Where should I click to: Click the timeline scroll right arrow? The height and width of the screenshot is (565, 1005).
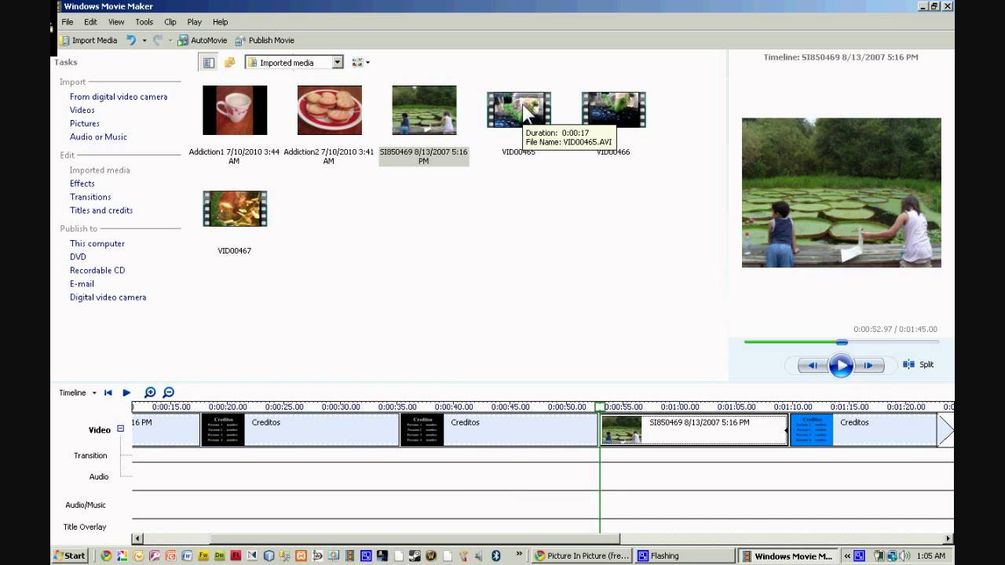click(x=948, y=538)
